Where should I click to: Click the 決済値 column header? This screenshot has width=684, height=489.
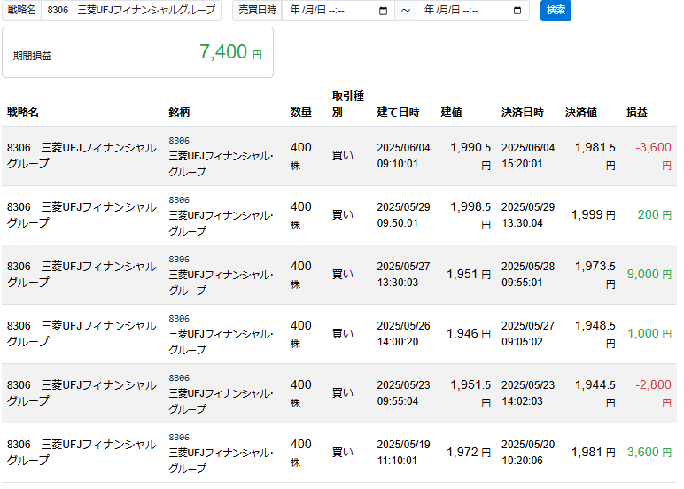pyautogui.click(x=581, y=113)
